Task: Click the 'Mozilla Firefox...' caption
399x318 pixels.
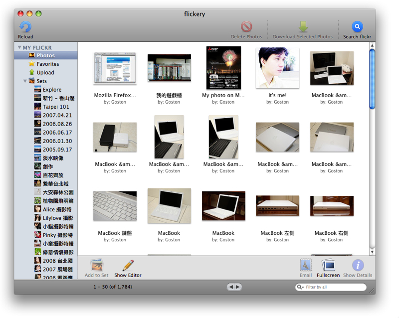Action: [115, 95]
